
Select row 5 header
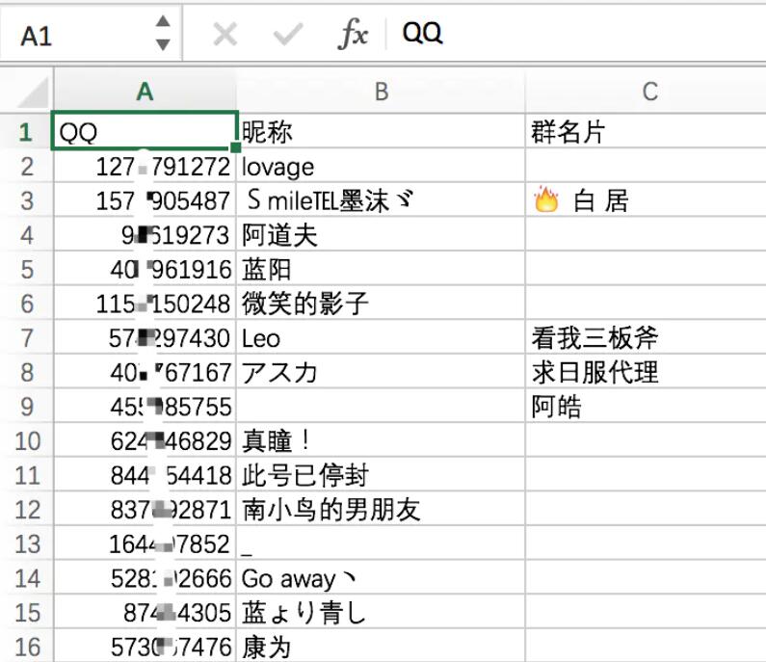26,269
